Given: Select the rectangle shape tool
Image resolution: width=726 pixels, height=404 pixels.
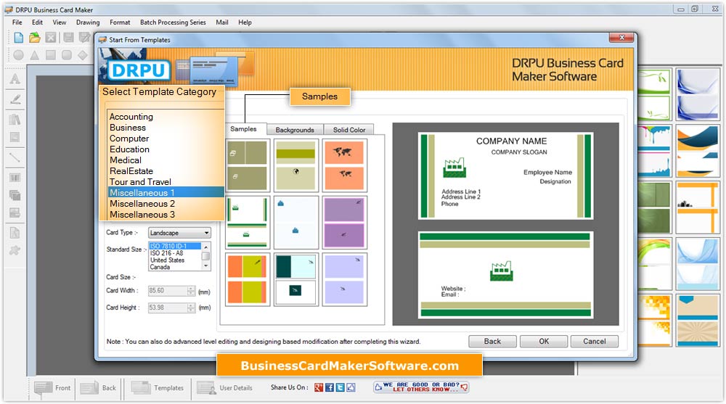Looking at the screenshot, I should [x=51, y=55].
